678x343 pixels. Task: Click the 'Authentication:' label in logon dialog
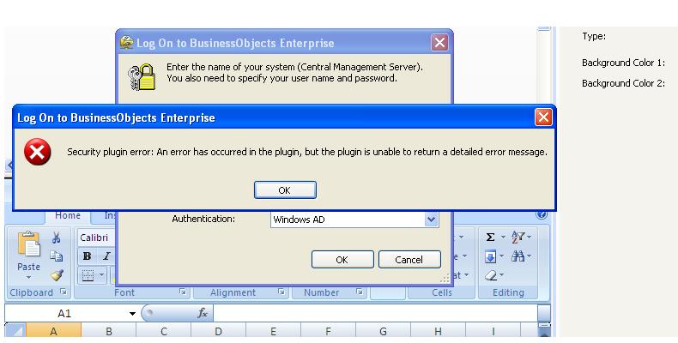click(x=203, y=219)
